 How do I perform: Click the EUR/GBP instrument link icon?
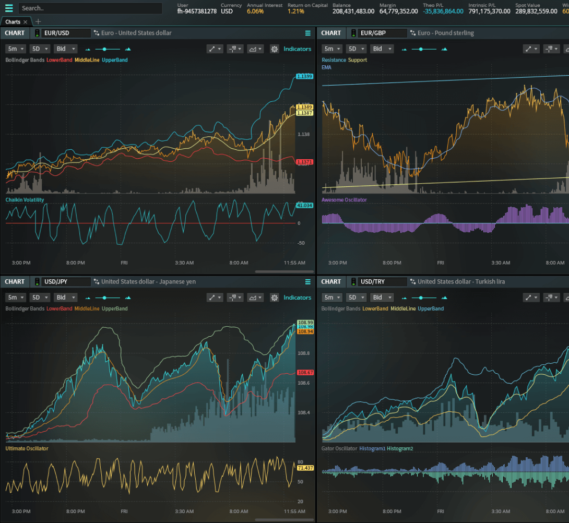pyautogui.click(x=412, y=33)
